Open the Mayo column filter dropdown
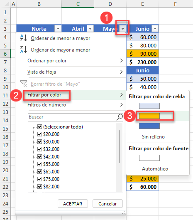The height and width of the screenshot is (220, 193). [123, 29]
